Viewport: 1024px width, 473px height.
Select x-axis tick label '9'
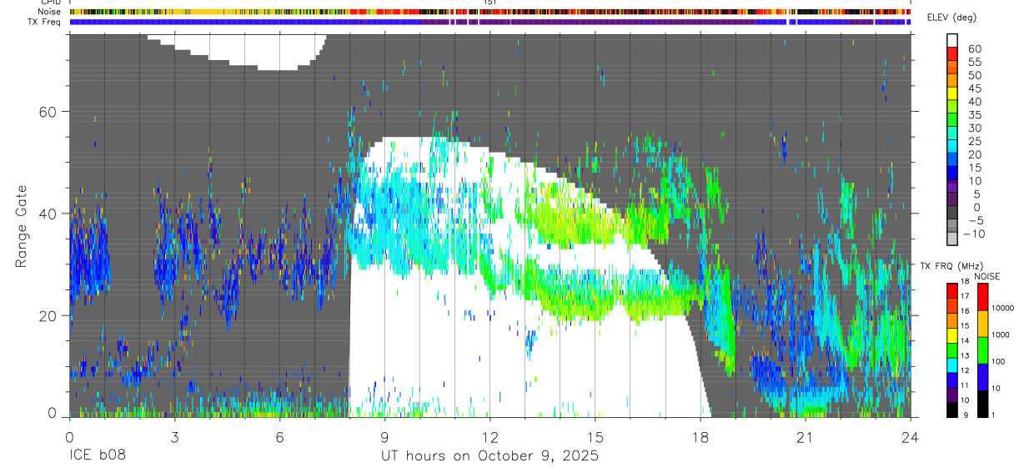pos(384,437)
